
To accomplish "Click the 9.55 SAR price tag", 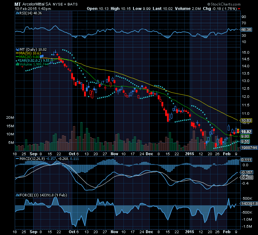I will 245,141.
